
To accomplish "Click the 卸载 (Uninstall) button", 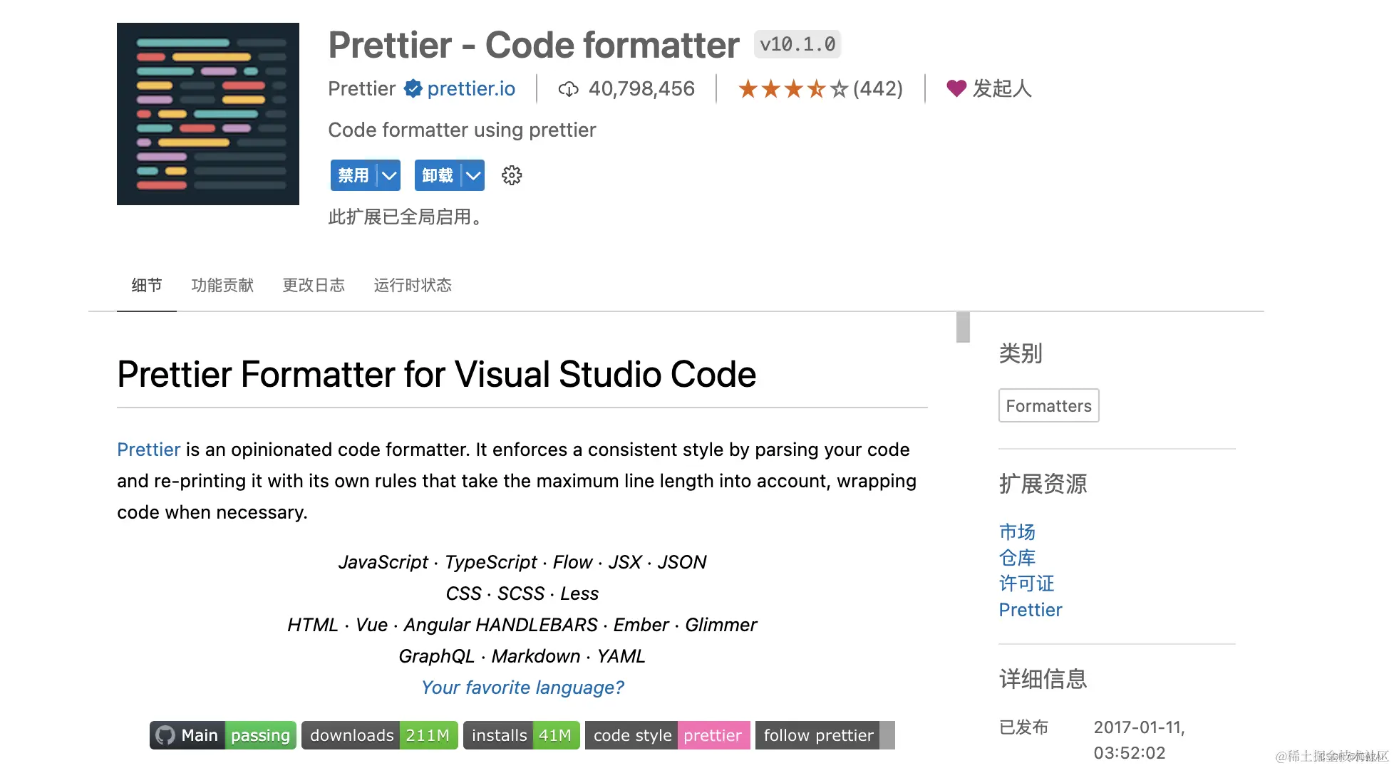I will (438, 175).
